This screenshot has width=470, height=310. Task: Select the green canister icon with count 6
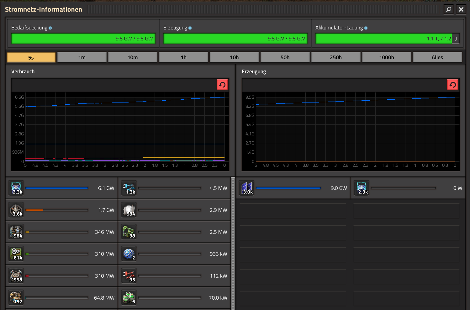click(129, 298)
